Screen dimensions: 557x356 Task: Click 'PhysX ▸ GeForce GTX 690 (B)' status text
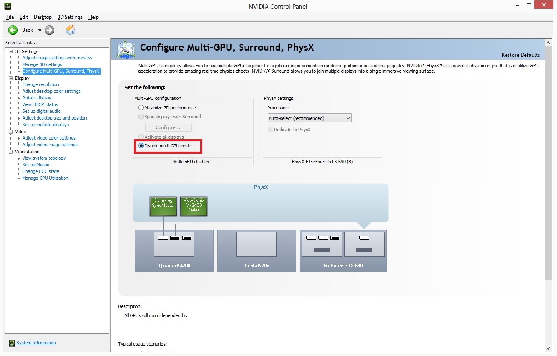(x=322, y=162)
